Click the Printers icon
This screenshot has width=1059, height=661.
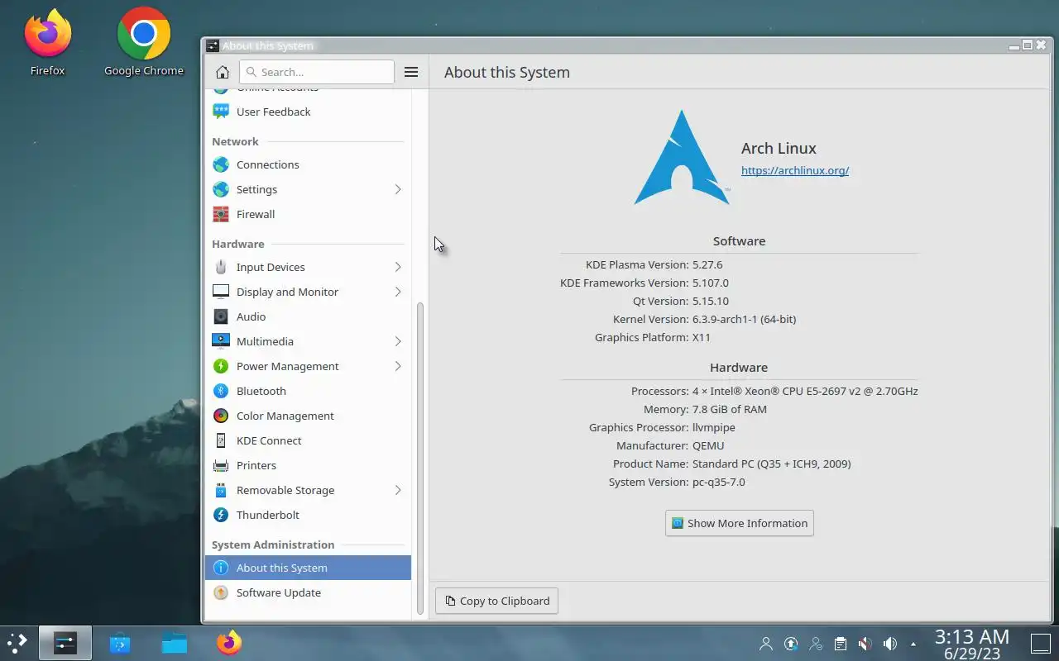221,465
